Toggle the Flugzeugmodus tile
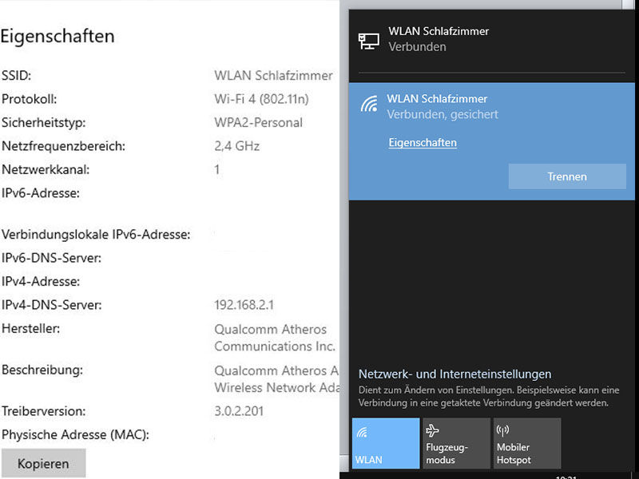Screen dimensions: 639x479 [456, 443]
